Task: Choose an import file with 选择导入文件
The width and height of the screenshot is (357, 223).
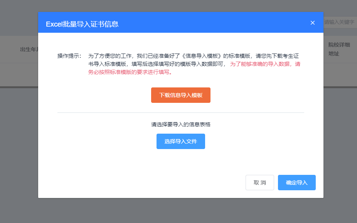Action: (x=180, y=141)
